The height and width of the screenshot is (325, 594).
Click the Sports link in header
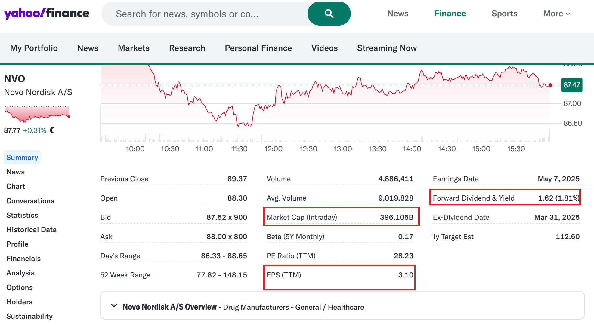pos(504,14)
